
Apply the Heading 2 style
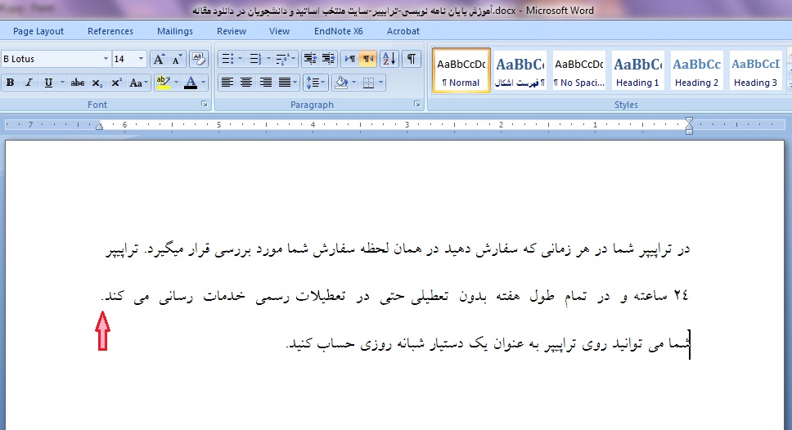[x=696, y=70]
